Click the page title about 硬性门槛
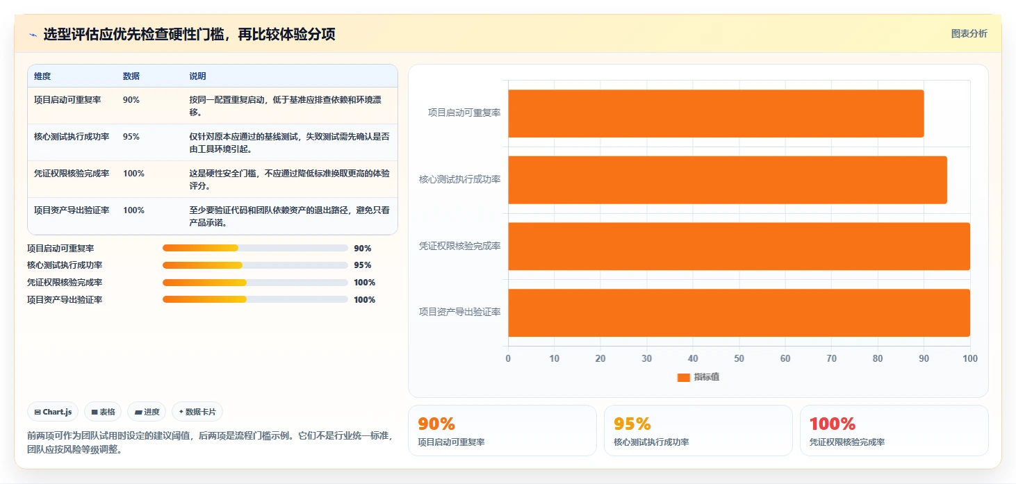This screenshot has height=484, width=1016. [x=190, y=35]
